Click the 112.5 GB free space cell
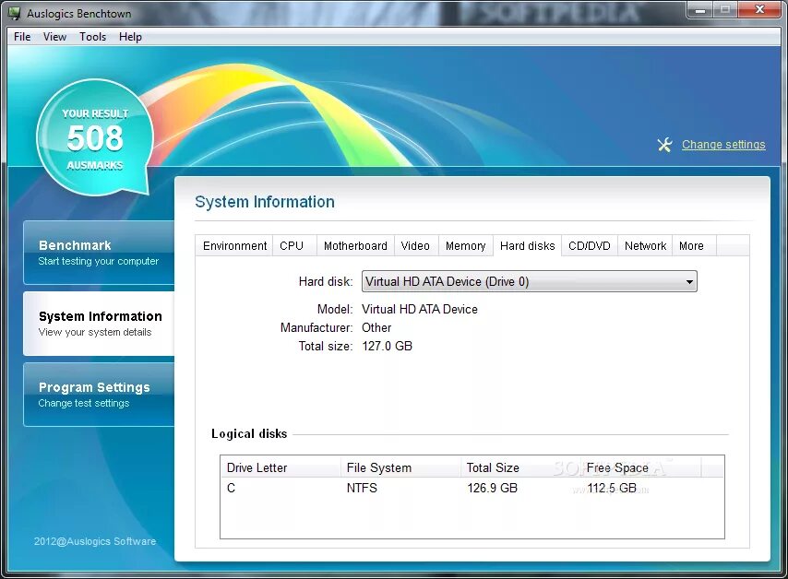The image size is (788, 579). tap(612, 488)
